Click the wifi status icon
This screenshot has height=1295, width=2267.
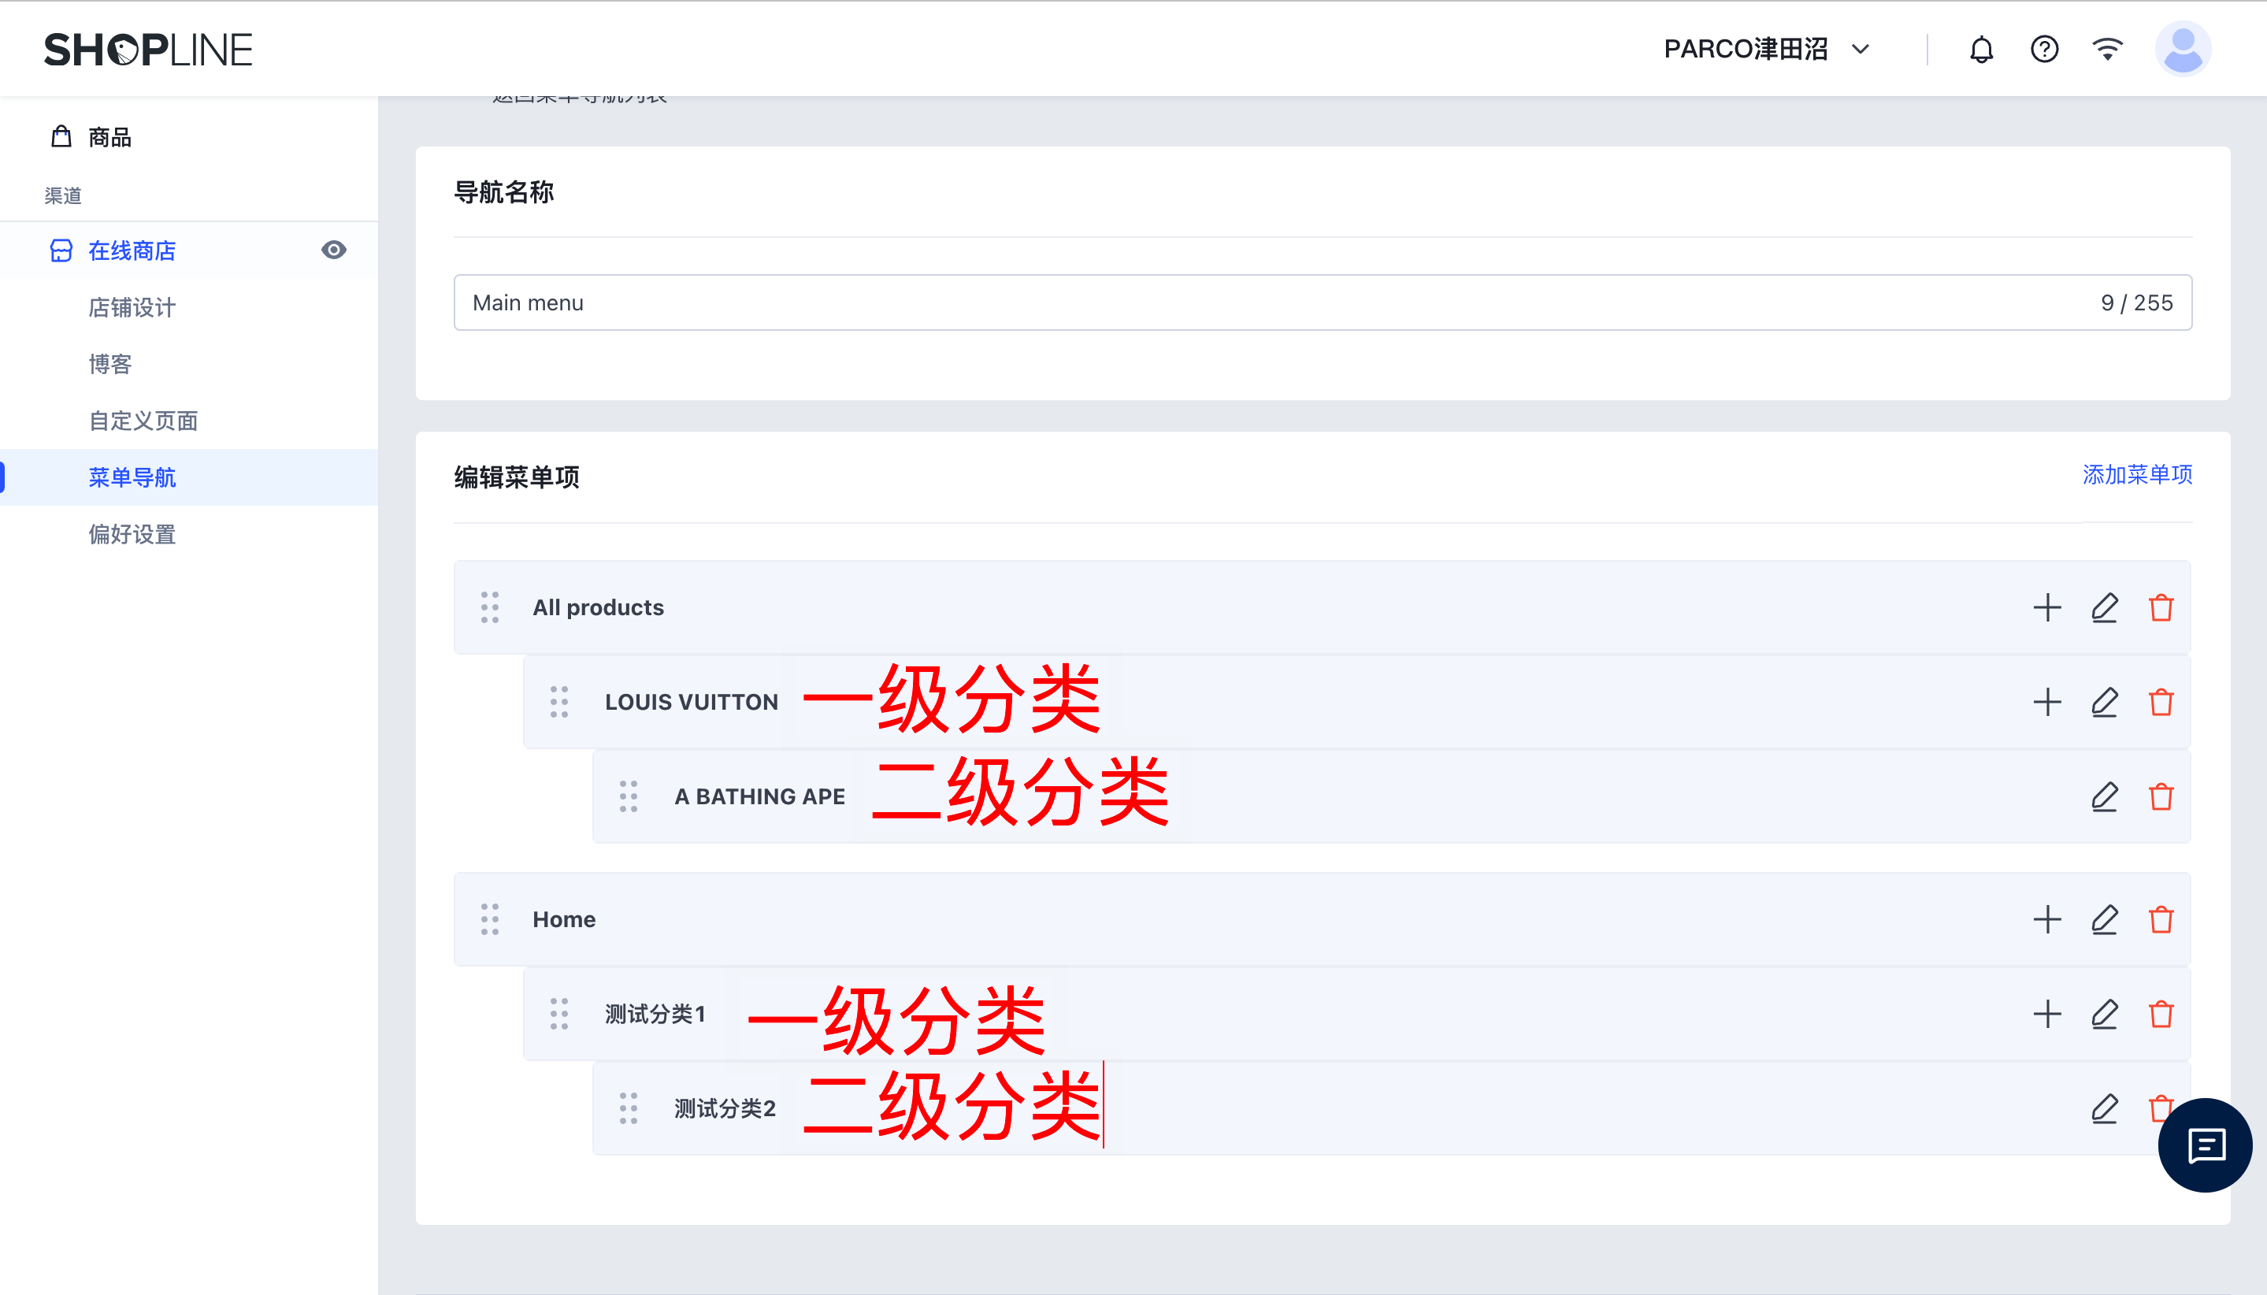(2107, 50)
